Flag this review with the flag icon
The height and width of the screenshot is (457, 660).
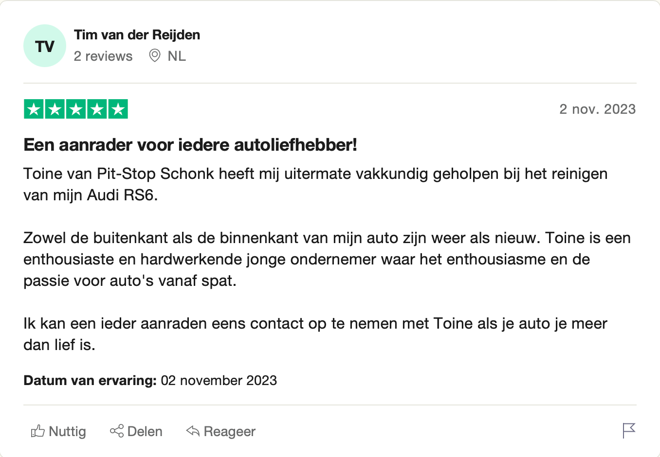coord(629,430)
